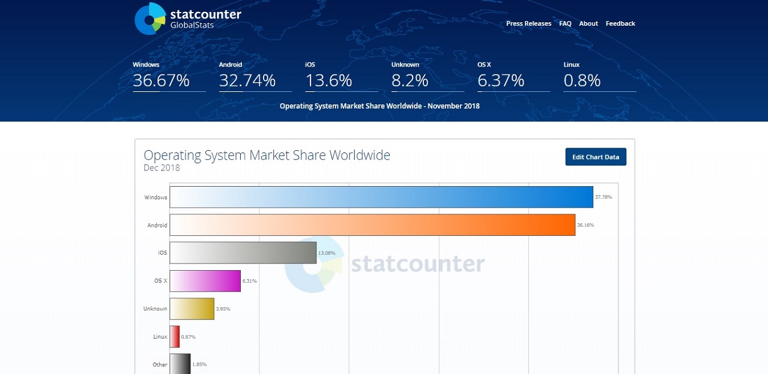
Task: Click the 37.78% value label
Action: click(x=603, y=197)
